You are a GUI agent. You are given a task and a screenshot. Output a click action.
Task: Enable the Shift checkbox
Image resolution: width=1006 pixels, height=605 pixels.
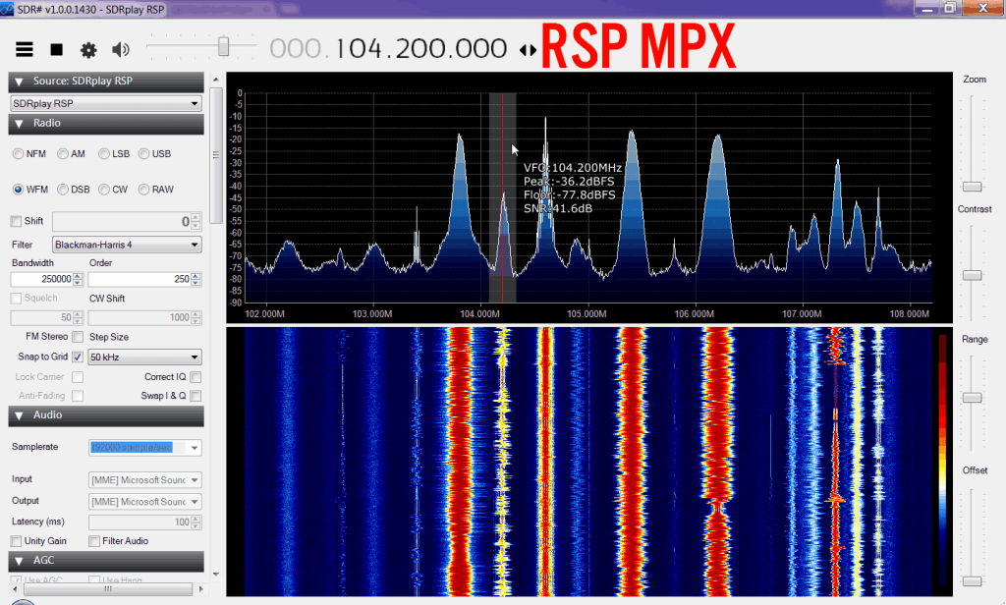click(x=16, y=222)
